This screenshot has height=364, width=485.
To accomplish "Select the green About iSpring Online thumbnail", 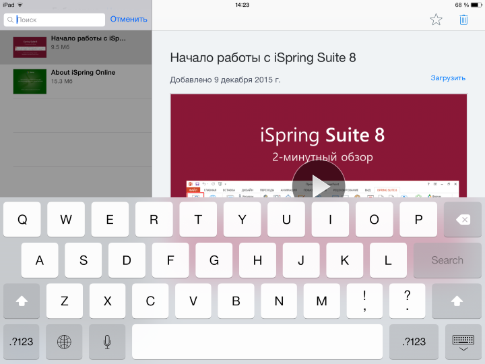I will pyautogui.click(x=30, y=82).
